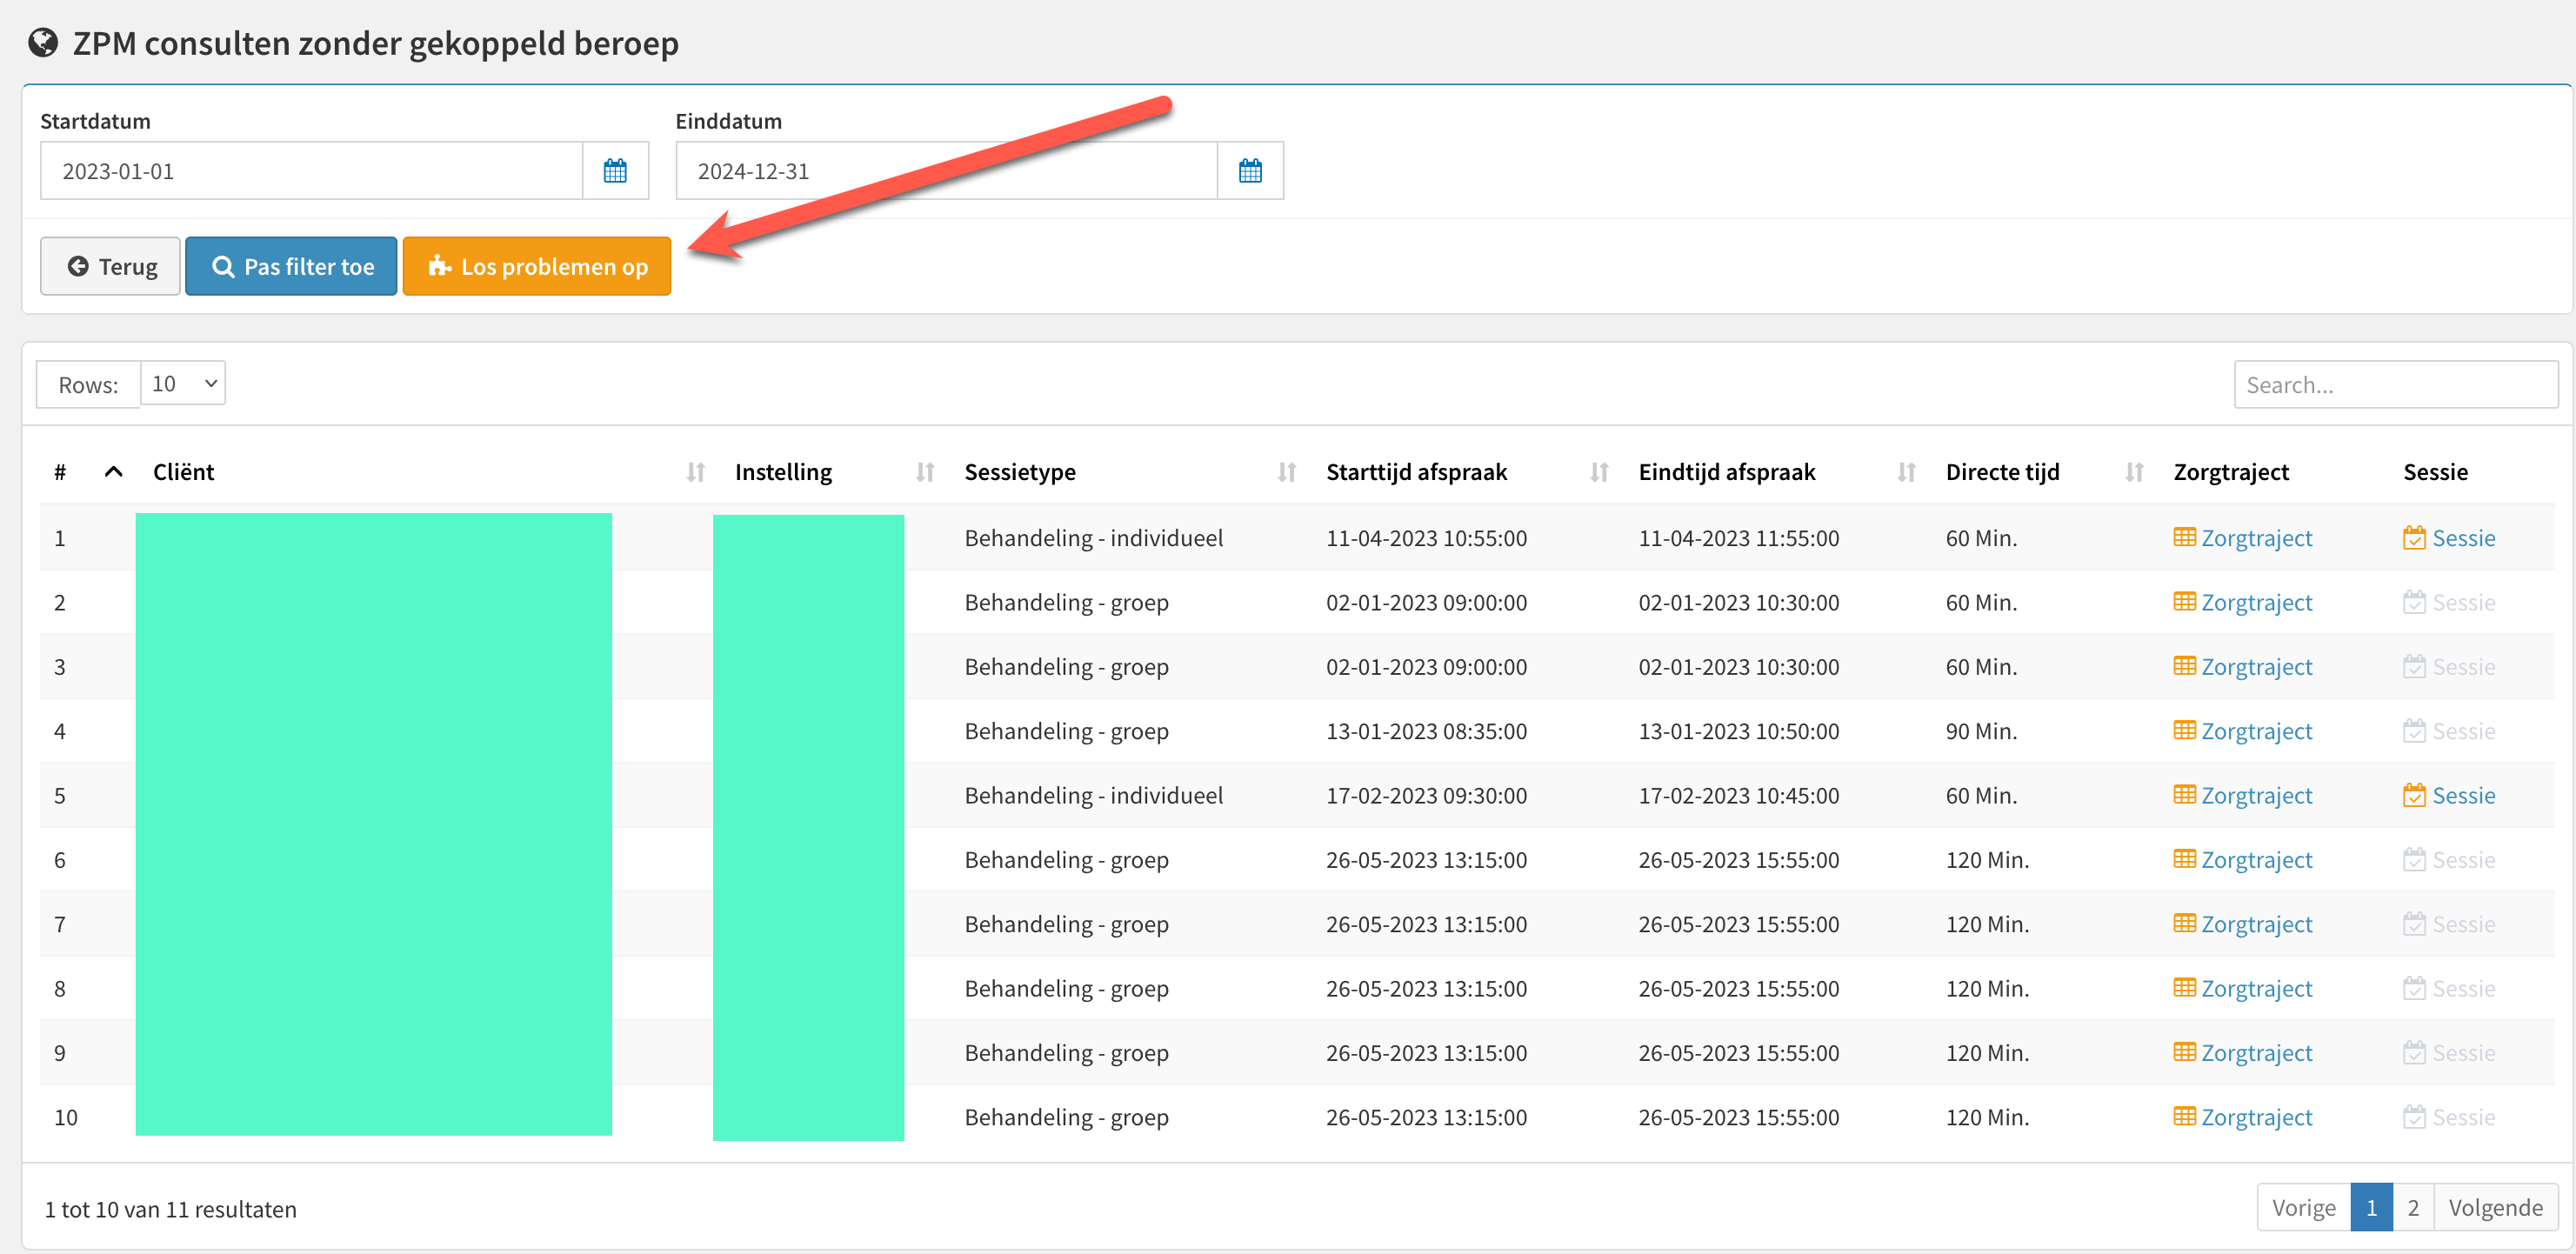Image resolution: width=2576 pixels, height=1254 pixels.
Task: Click Zorgtraject table icon in row 10
Action: coord(2185,1116)
